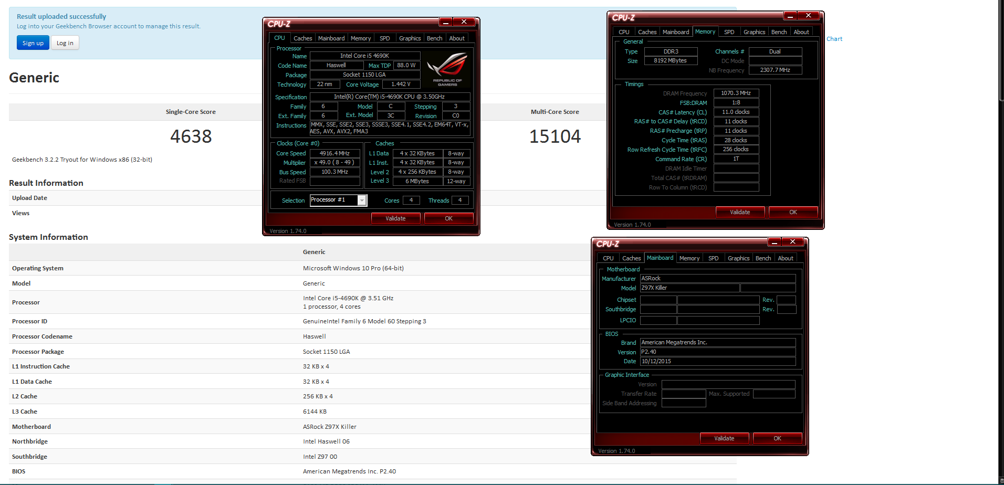Viewport: 1004px width, 485px height.
Task: Click the Intel Z97 00 southbridge value
Action: [x=320, y=457]
